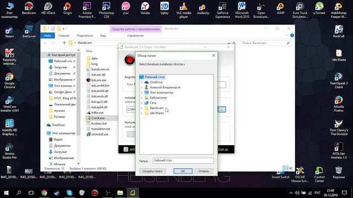Click the Поиск: Bandicam search box

click(265, 43)
